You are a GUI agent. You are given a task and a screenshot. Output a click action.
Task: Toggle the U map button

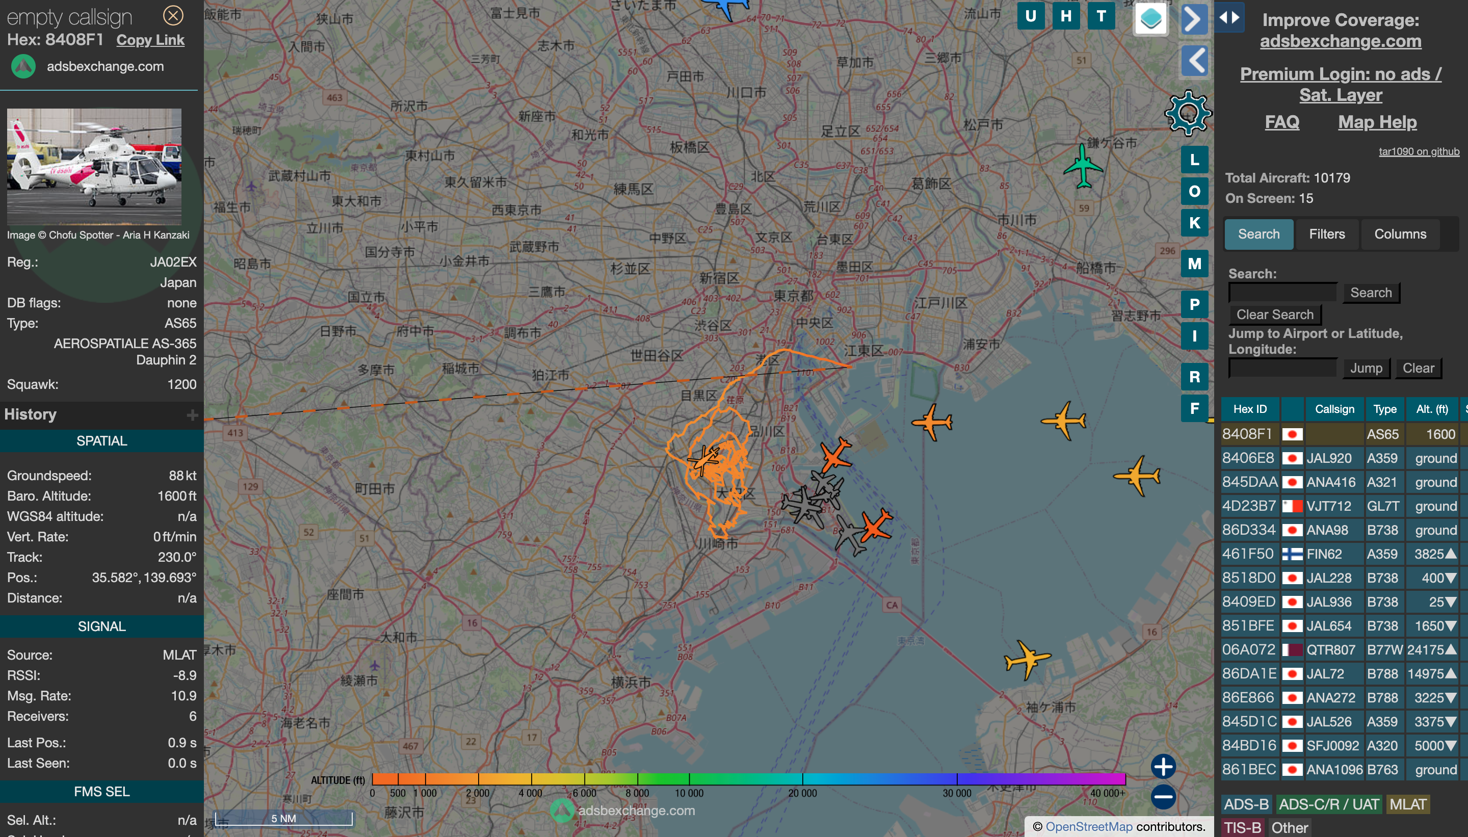(1031, 16)
